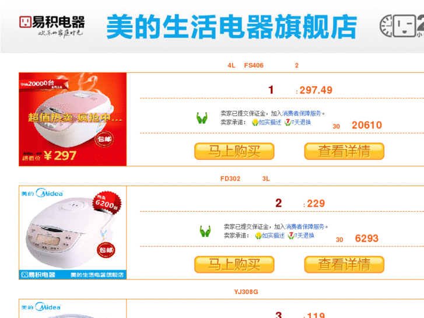The height and width of the screenshot is (318, 424).
Task: Click green hands guarantee icon for product 1
Action: 202,118
